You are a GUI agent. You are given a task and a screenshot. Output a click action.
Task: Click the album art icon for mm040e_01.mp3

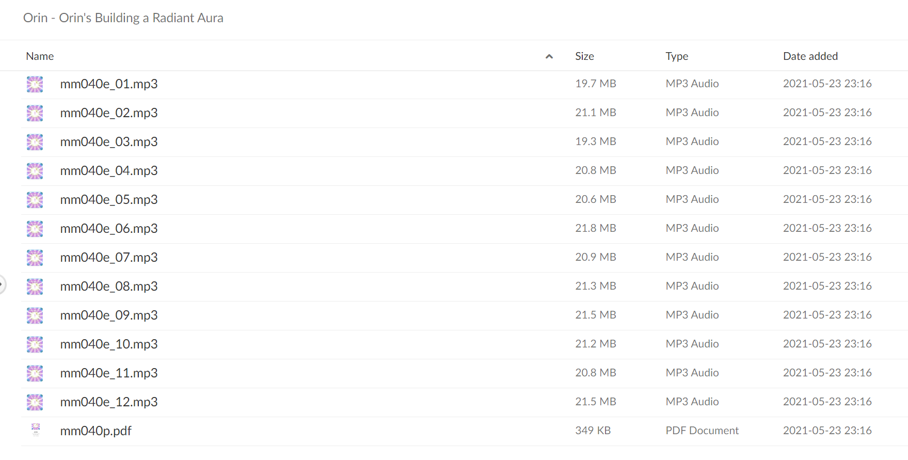point(35,84)
